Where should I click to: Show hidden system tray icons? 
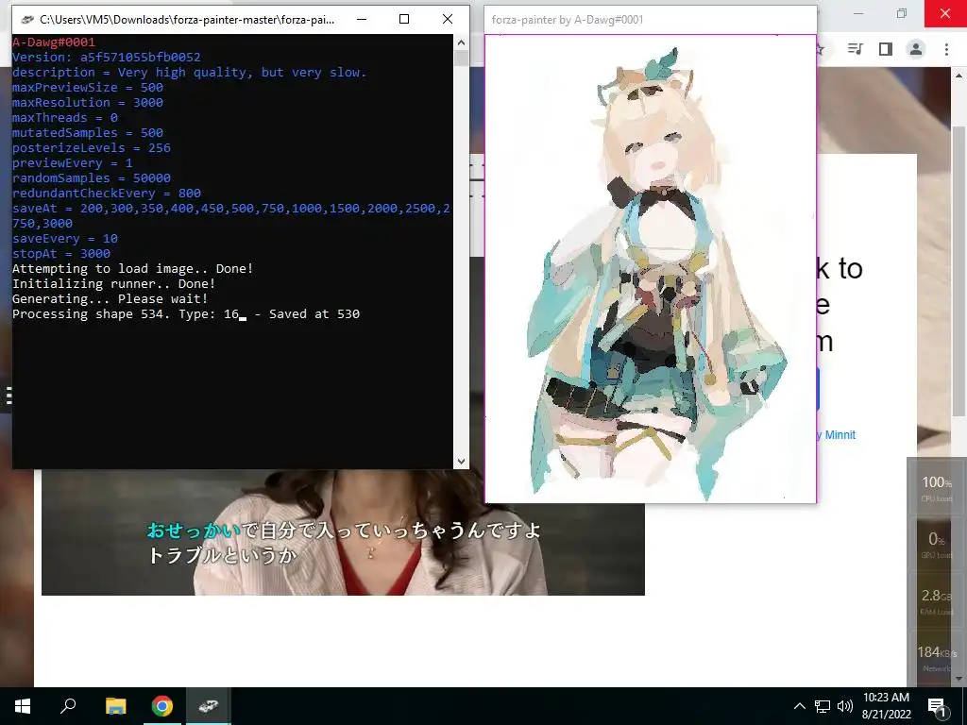[x=799, y=706]
